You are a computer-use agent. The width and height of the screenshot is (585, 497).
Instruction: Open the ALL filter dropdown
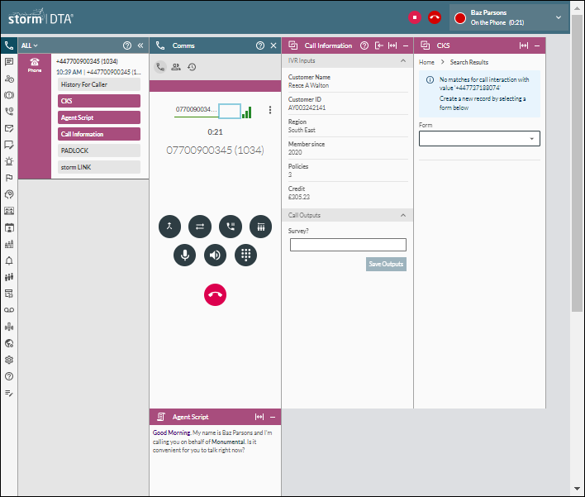(x=30, y=45)
